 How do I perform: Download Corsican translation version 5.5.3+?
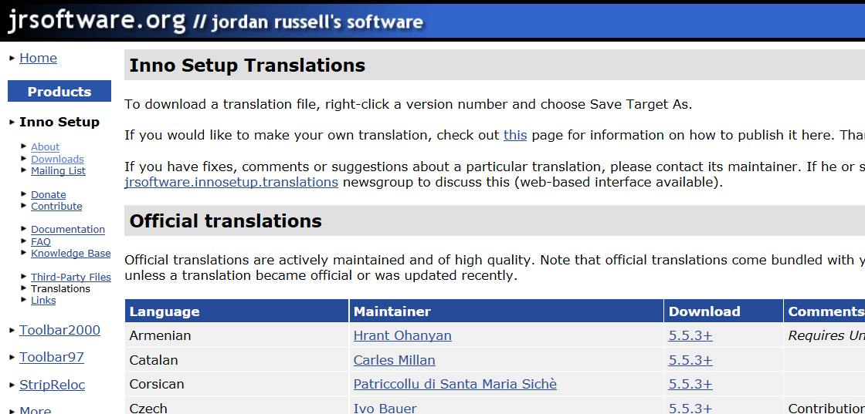[690, 384]
